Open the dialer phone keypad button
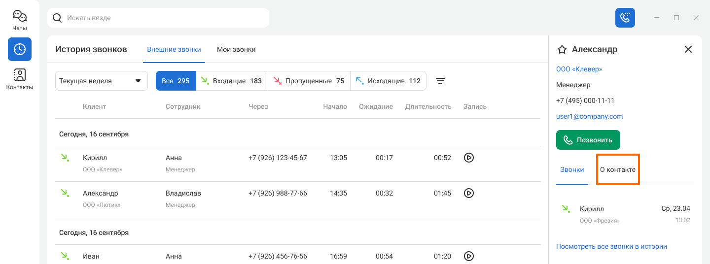Viewport: 710px width, 264px height. [625, 18]
